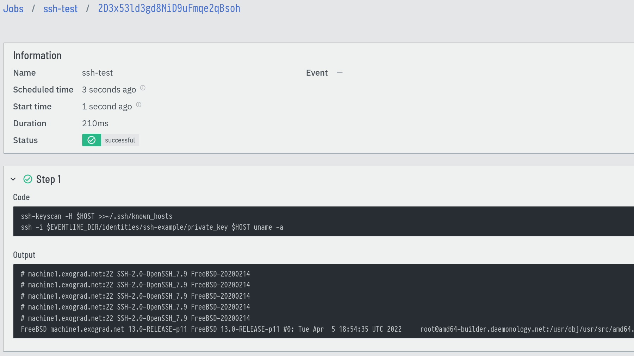Click the Step 1 heading

click(49, 179)
